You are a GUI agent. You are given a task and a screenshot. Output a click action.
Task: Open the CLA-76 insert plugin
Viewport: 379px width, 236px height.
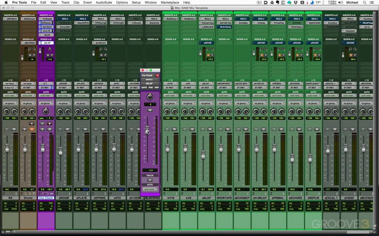pyautogui.click(x=47, y=31)
